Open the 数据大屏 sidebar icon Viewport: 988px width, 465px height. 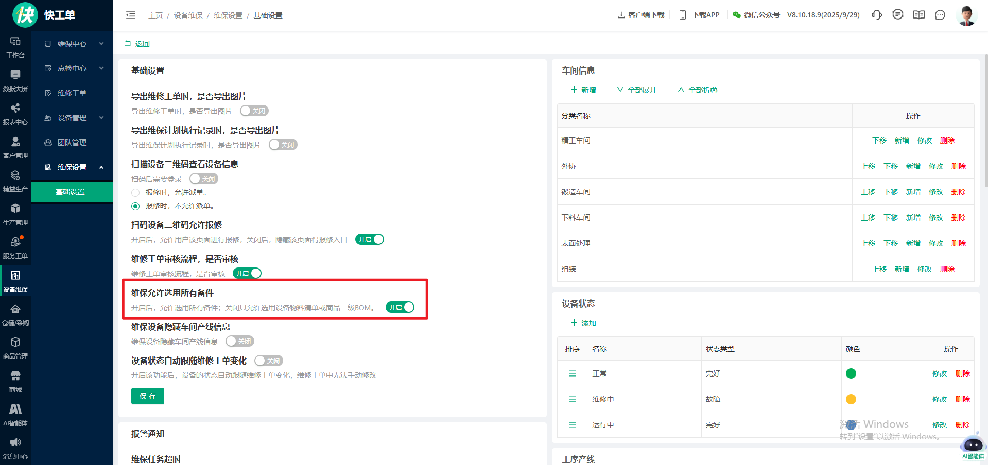(x=15, y=80)
